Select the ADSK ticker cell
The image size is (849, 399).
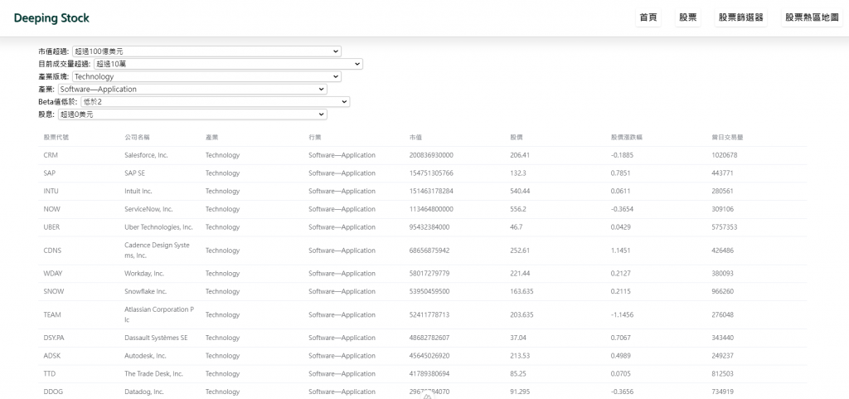pos(52,356)
